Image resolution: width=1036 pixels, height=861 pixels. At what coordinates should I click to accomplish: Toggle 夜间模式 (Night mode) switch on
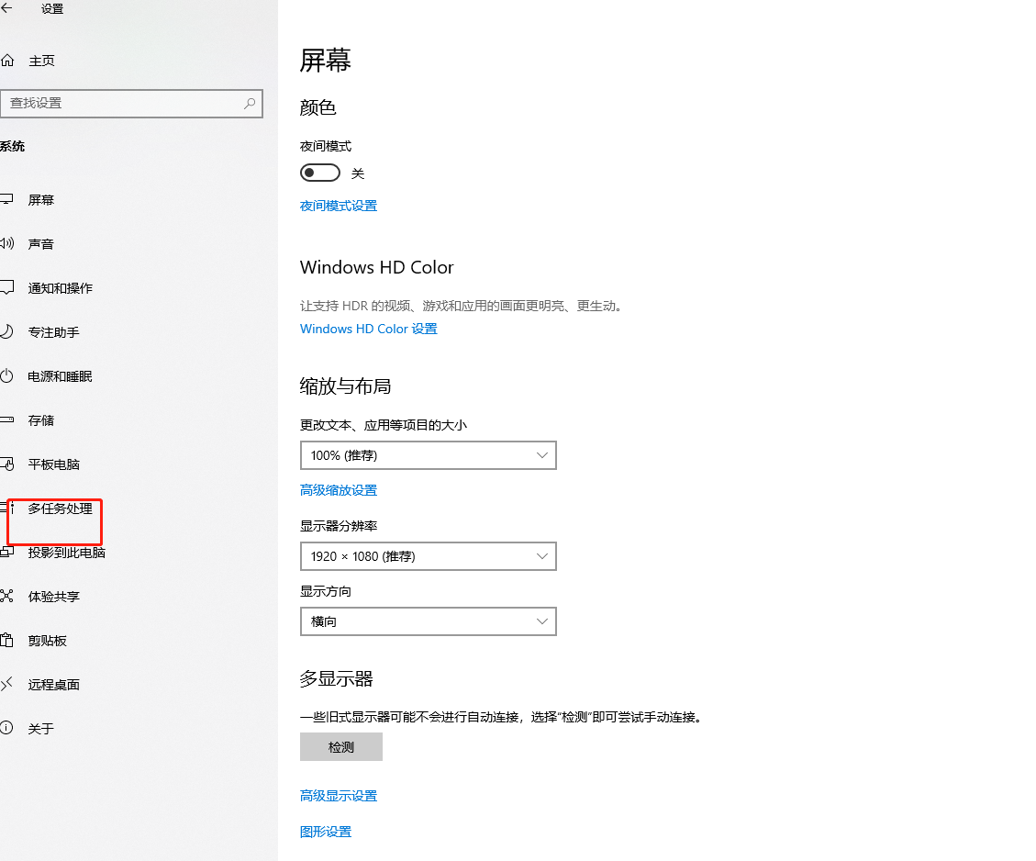pyautogui.click(x=319, y=172)
